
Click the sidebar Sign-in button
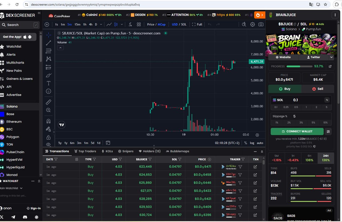(34, 208)
